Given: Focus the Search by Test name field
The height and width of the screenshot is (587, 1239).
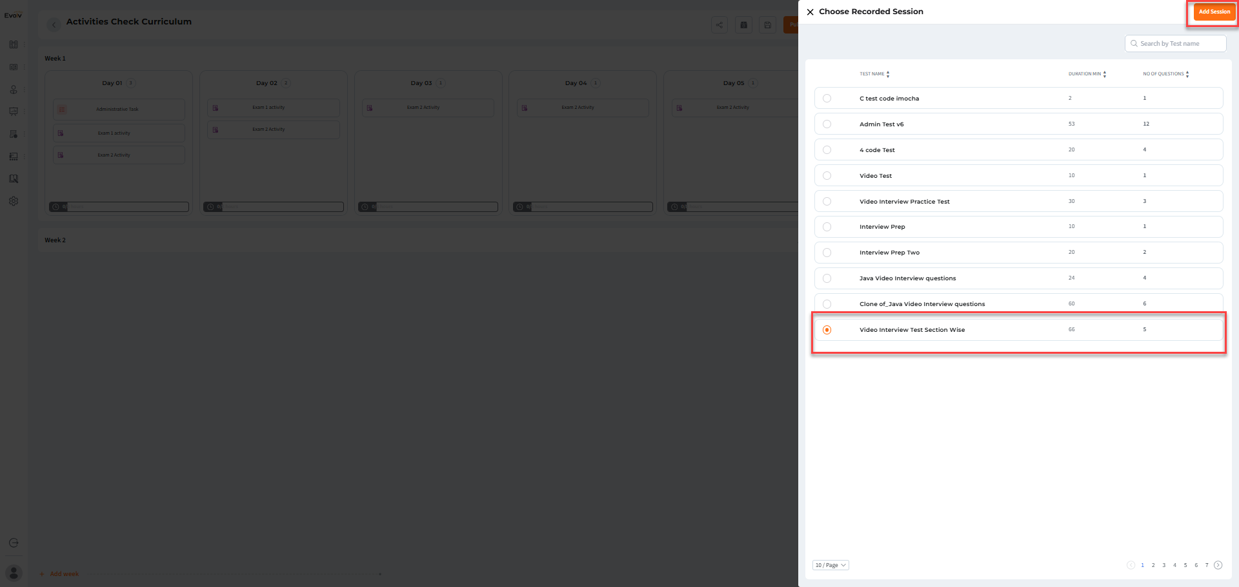Looking at the screenshot, I should coord(1175,44).
